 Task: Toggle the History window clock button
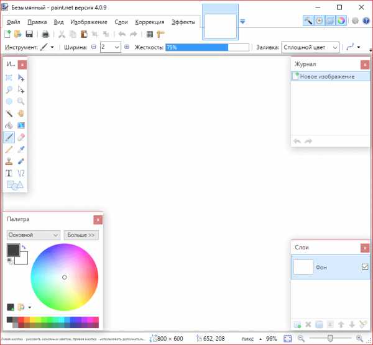coord(320,21)
